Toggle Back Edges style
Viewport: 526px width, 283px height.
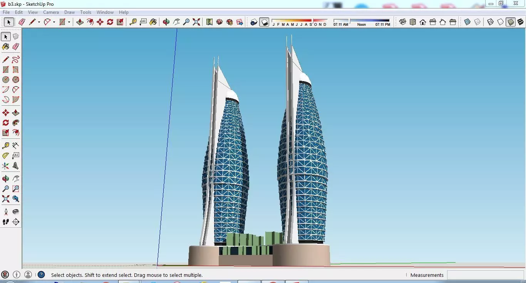click(x=477, y=22)
